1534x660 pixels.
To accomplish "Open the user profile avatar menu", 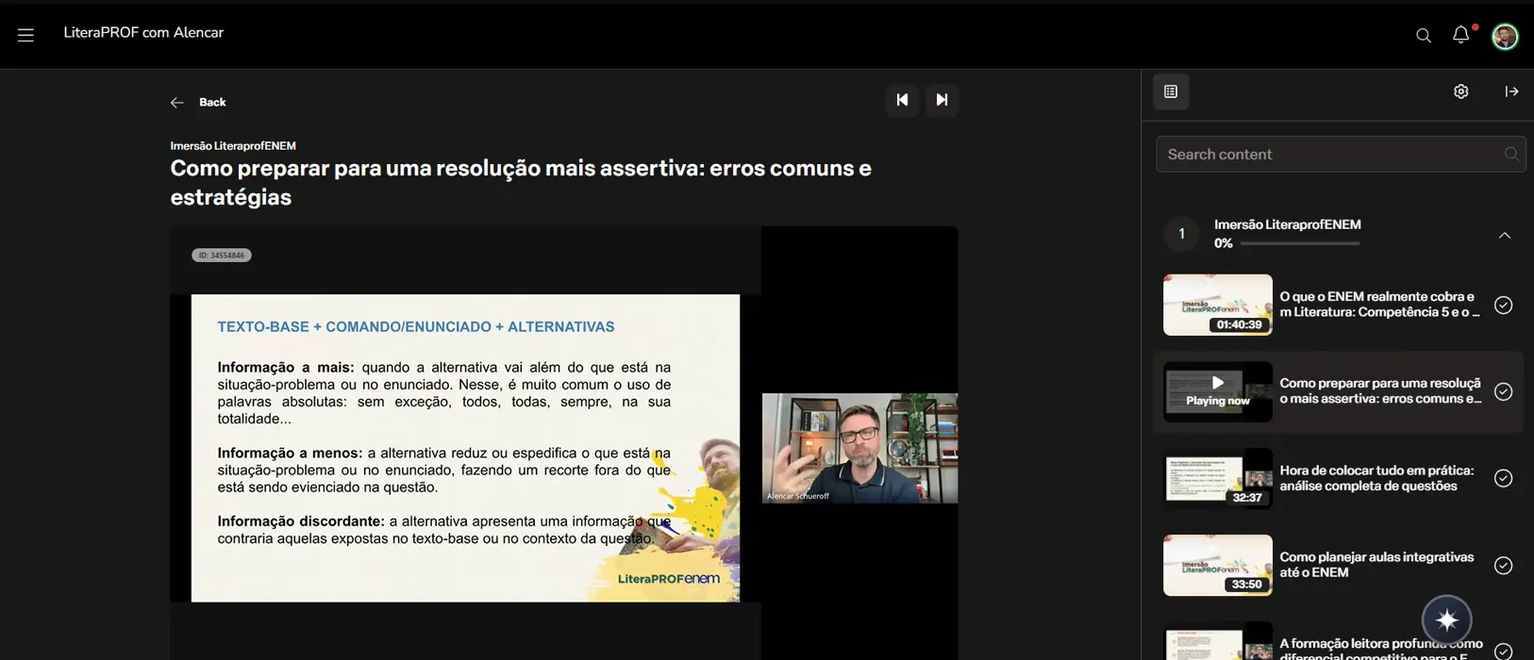I will pos(1505,36).
